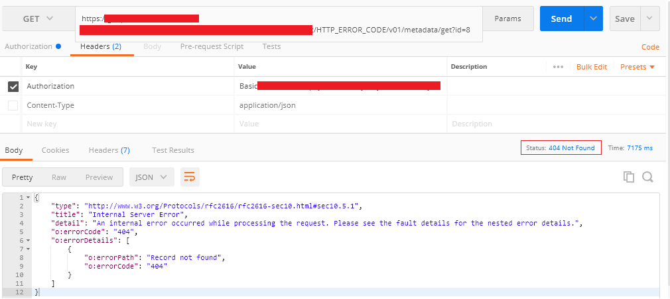This screenshot has height=299, width=670.
Task: Open the Presets dropdown
Action: click(x=637, y=67)
